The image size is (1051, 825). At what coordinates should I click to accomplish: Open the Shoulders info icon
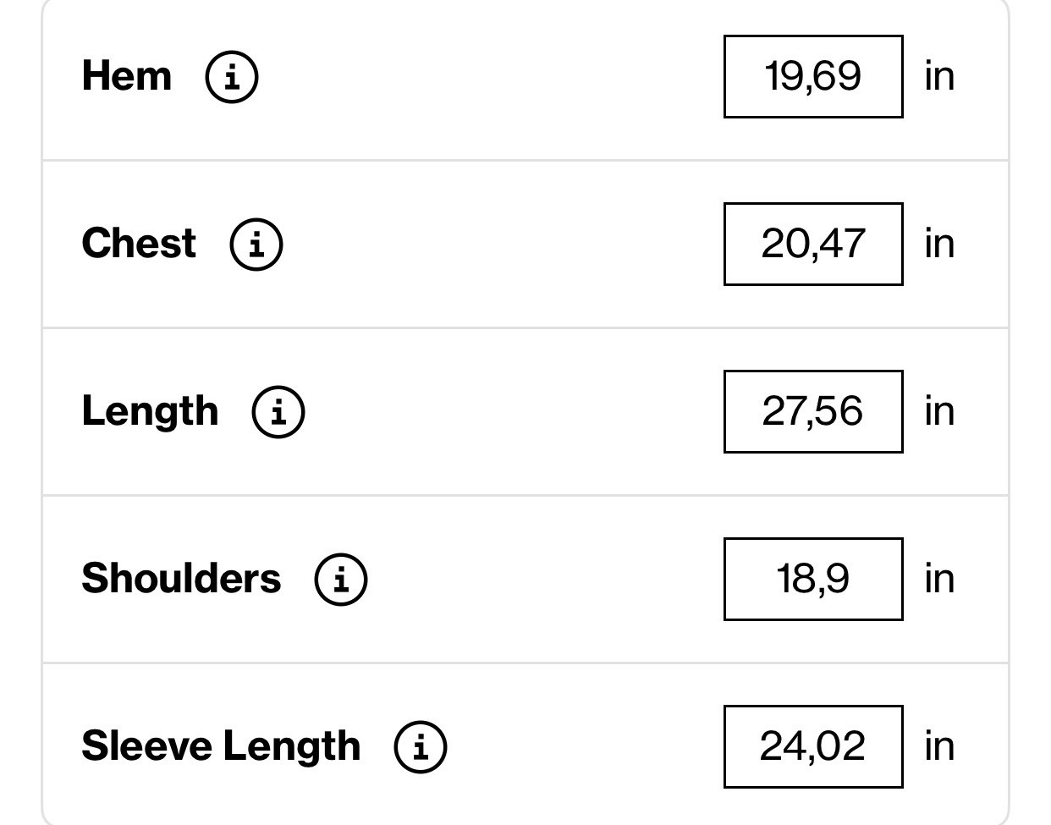coord(341,579)
